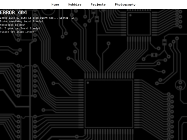Select the 'Looks like my site is down' text
This screenshot has width=187, height=140.
(x=19, y=18)
